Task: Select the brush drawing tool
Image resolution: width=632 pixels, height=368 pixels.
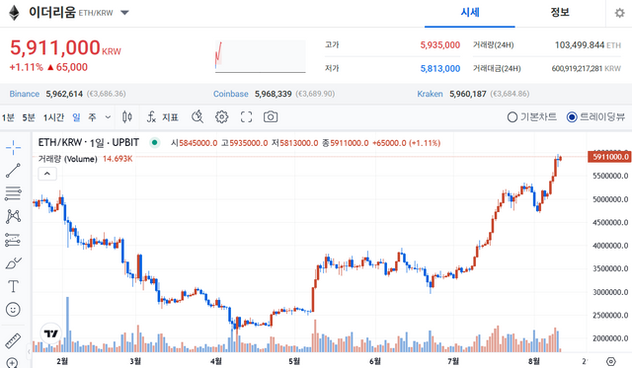Action: tap(13, 263)
